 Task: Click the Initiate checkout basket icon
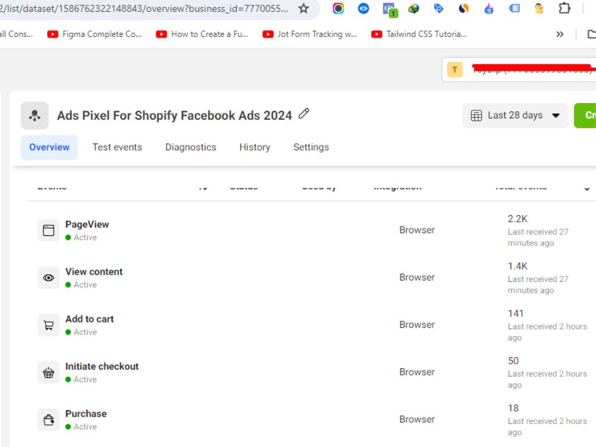point(49,372)
